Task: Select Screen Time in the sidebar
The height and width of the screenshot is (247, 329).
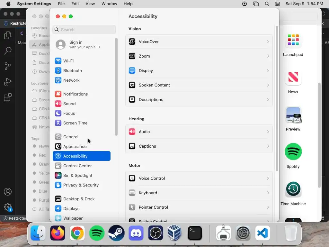Action: pos(82,123)
